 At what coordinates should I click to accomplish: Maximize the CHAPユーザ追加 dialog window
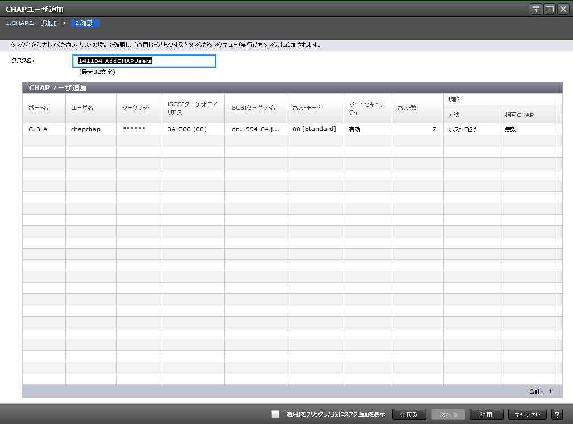tap(549, 9)
